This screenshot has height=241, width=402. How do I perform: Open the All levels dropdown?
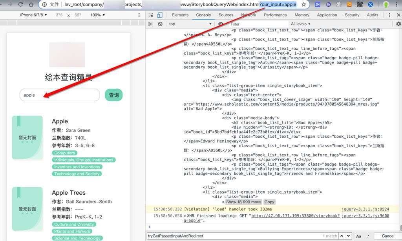pos(300,24)
